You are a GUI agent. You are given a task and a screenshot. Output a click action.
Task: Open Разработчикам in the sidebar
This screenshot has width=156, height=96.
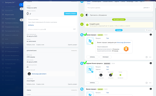[x=10, y=19]
